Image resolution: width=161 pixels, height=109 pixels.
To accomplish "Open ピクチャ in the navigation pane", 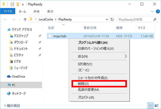I will tap(16, 55).
